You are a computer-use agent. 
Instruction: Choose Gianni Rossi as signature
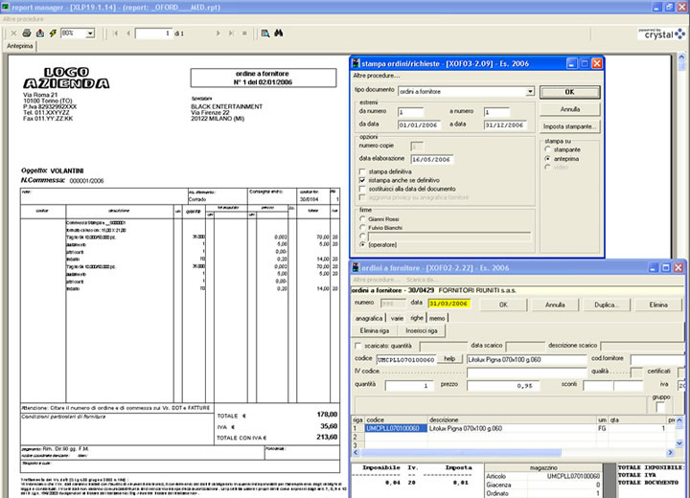[x=360, y=219]
